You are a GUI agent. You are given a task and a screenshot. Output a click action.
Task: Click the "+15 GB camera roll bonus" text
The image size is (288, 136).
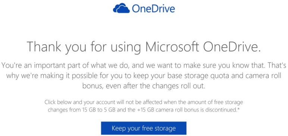tap(169, 110)
